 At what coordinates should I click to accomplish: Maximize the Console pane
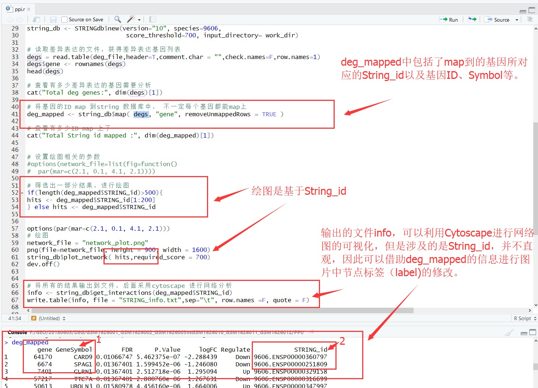point(532,332)
